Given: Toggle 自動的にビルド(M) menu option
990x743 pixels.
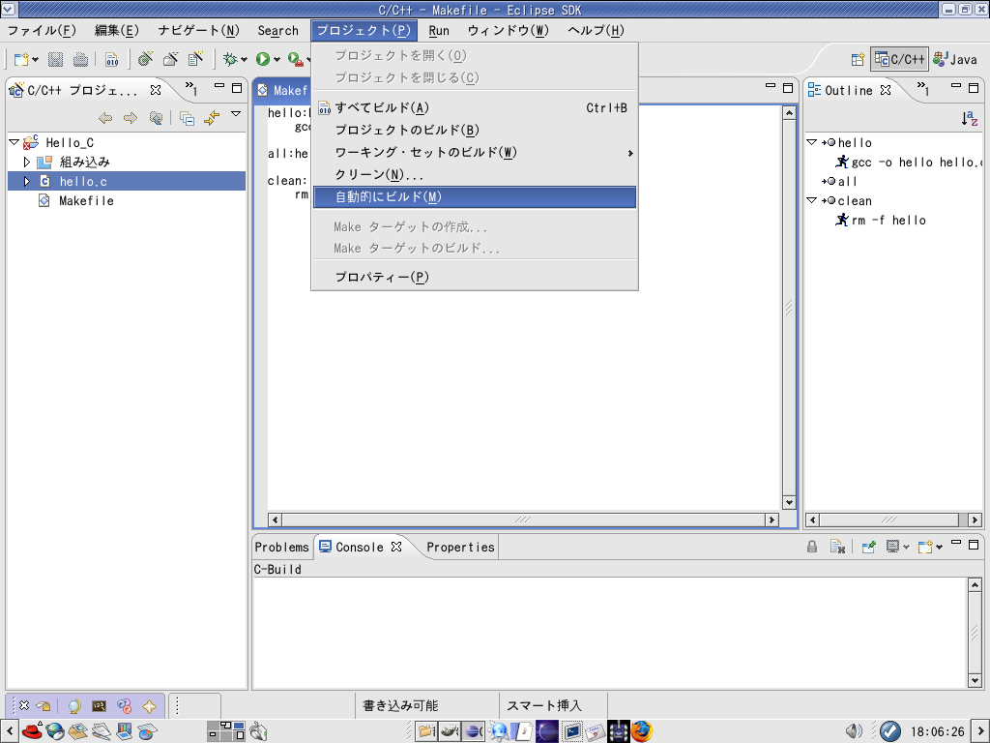Looking at the screenshot, I should (x=475, y=197).
